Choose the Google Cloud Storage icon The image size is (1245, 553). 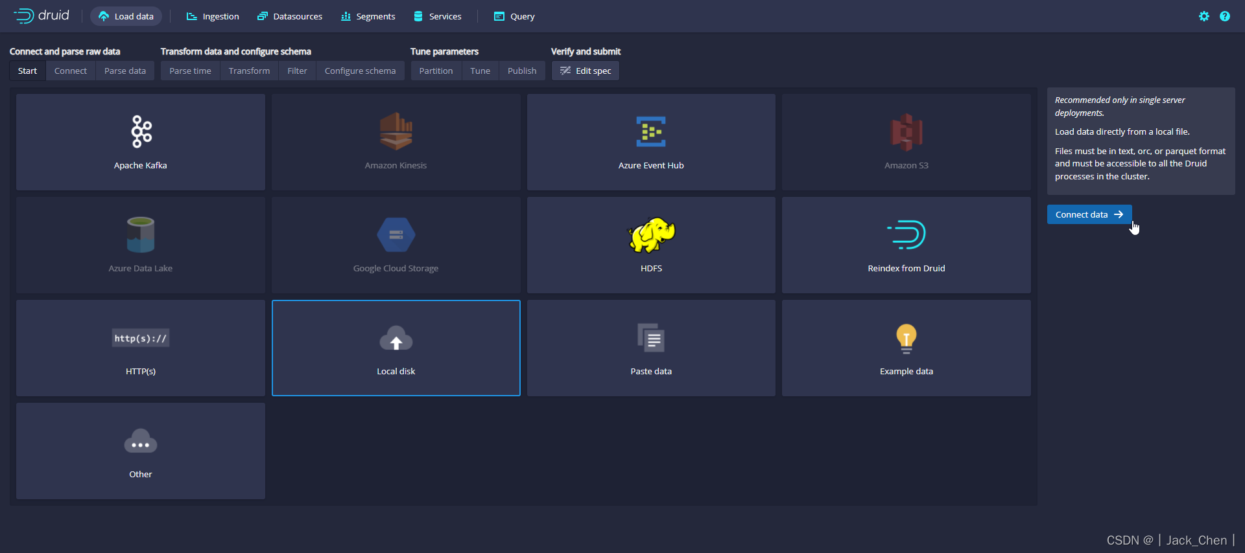point(396,234)
